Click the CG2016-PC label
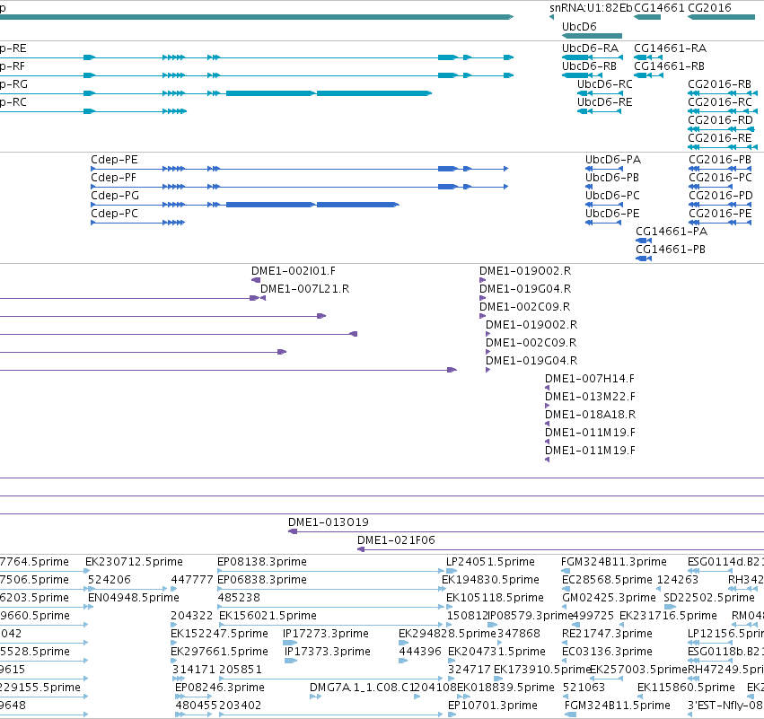This screenshot has width=764, height=719. [720, 178]
